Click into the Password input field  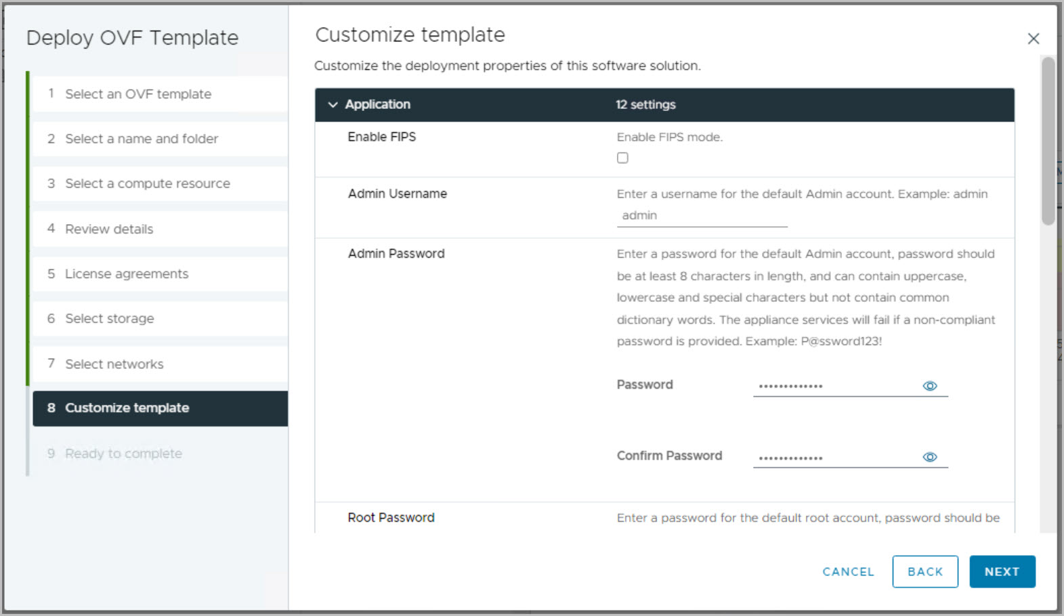coord(834,386)
